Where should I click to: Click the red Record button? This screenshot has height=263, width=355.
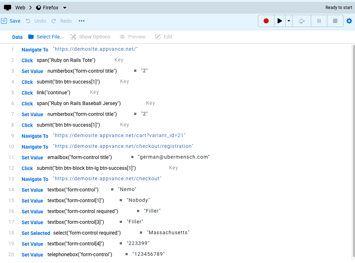(x=266, y=21)
